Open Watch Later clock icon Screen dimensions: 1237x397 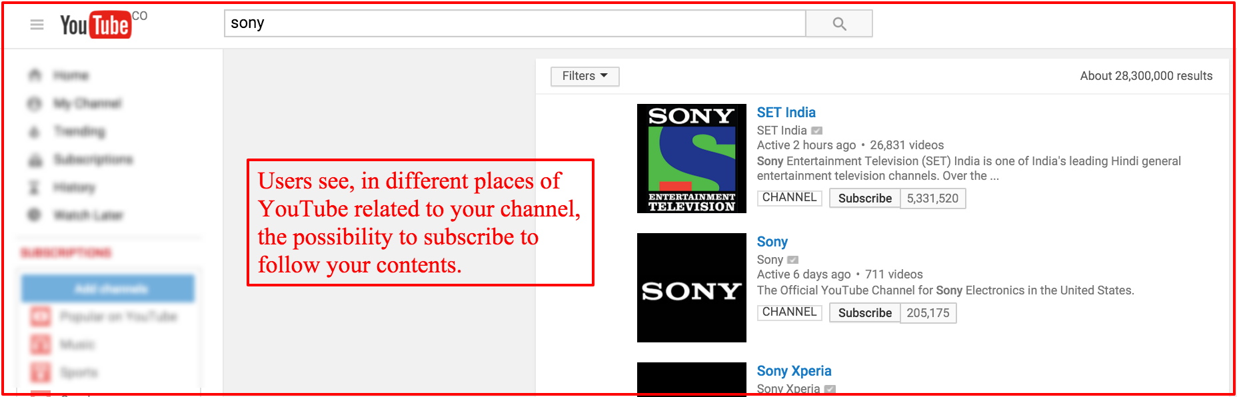(x=35, y=215)
